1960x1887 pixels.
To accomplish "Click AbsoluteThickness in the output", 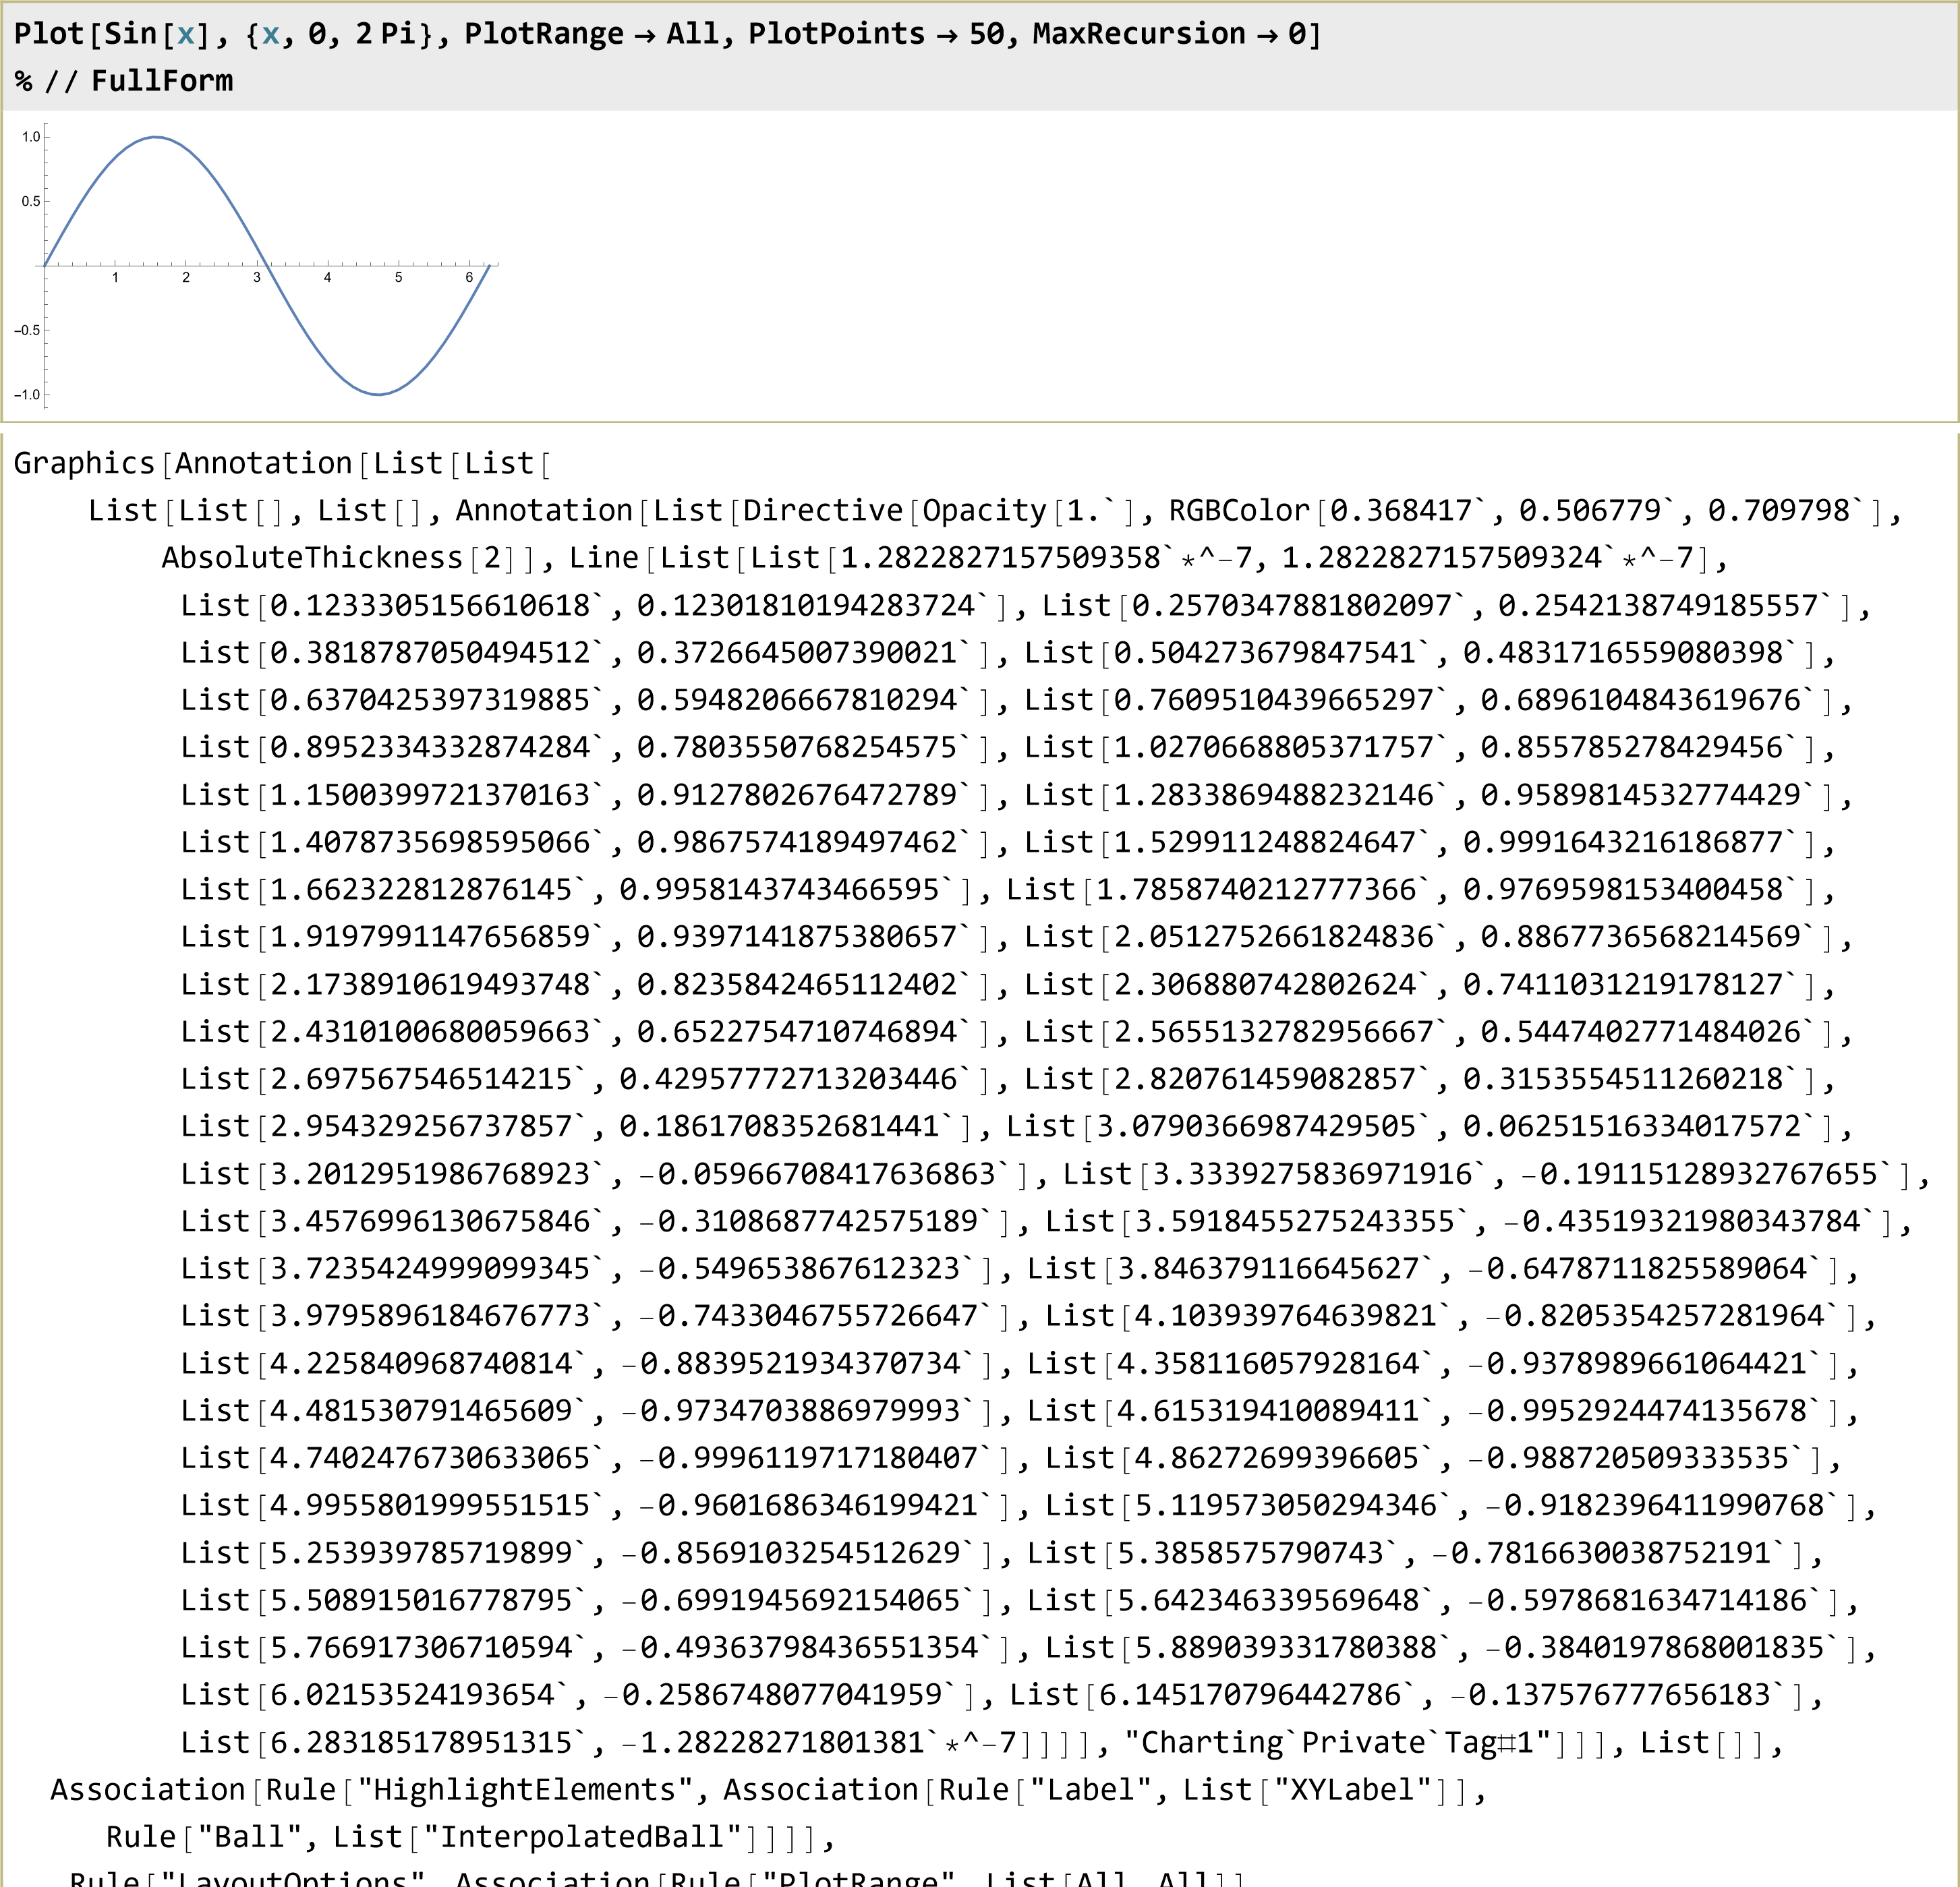I will [x=312, y=557].
